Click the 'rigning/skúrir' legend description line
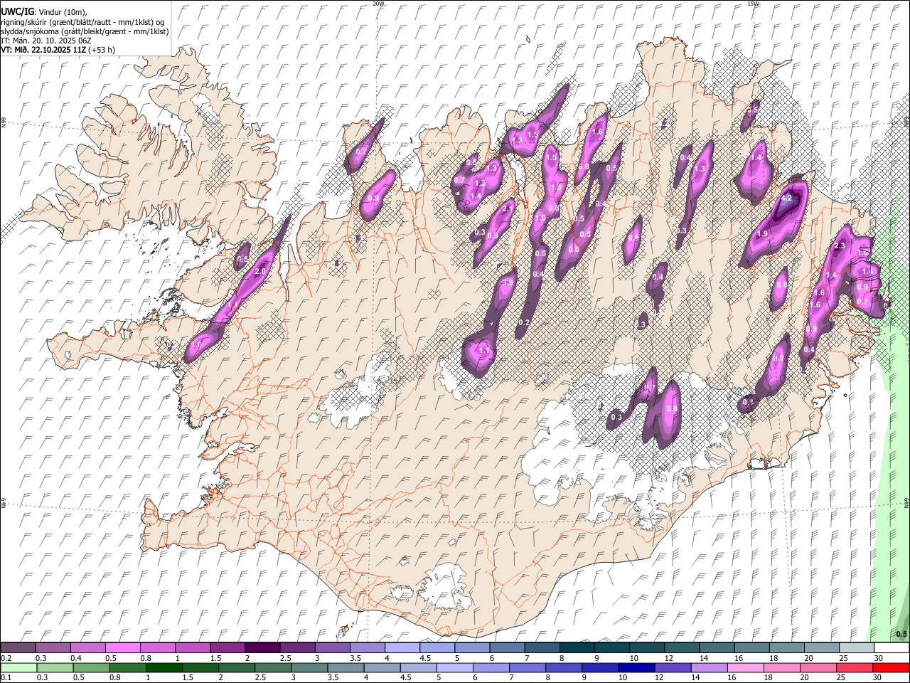This screenshot has width=910, height=683. 82,22
